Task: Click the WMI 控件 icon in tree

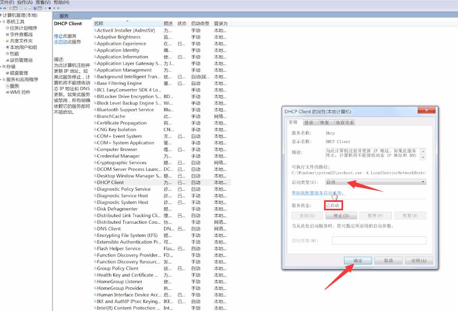Action: click(x=7, y=92)
